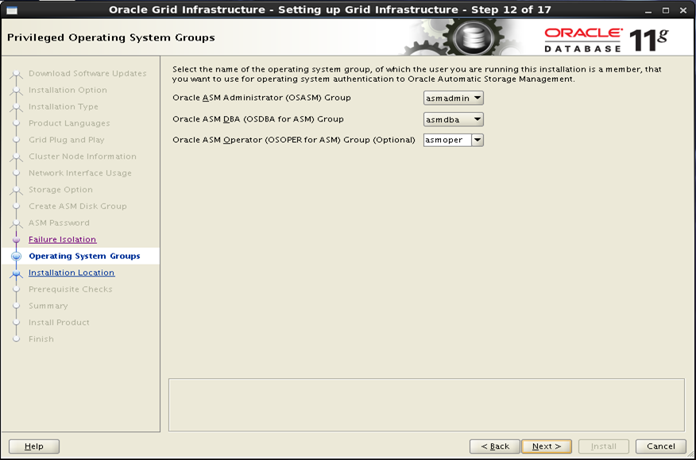
Task: Click the Finish step text
Action: pyautogui.click(x=41, y=339)
